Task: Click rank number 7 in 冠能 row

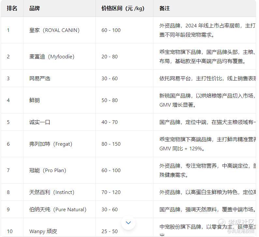Action: [x=8, y=170]
